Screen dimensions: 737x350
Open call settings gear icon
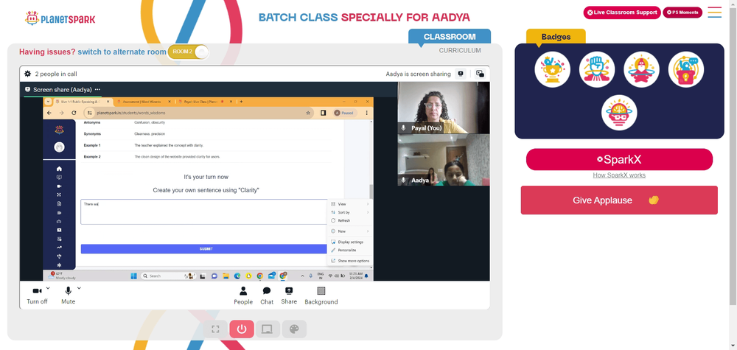pyautogui.click(x=28, y=74)
